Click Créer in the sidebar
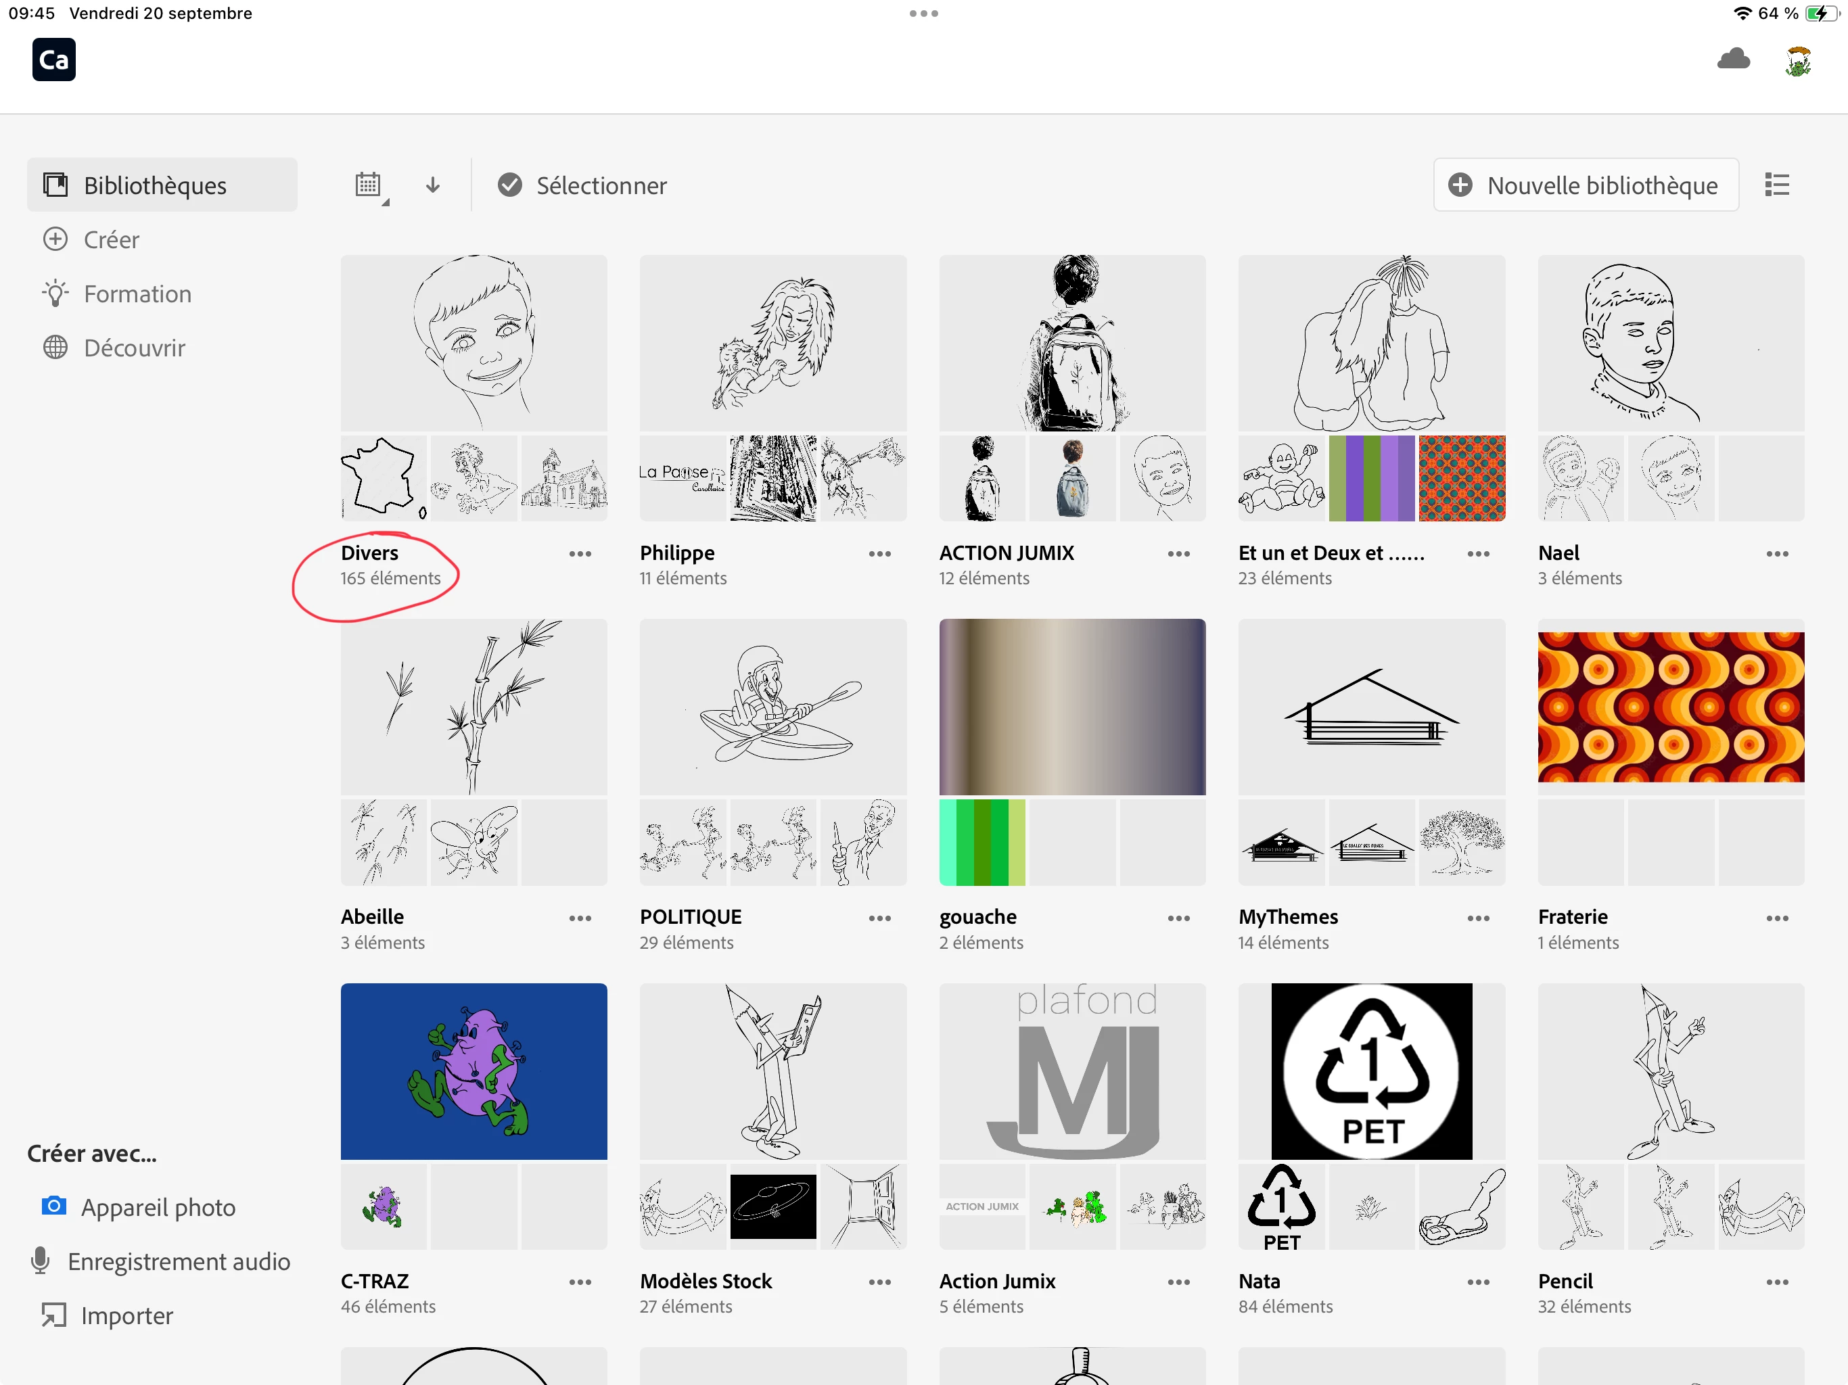This screenshot has width=1848, height=1385. (110, 240)
